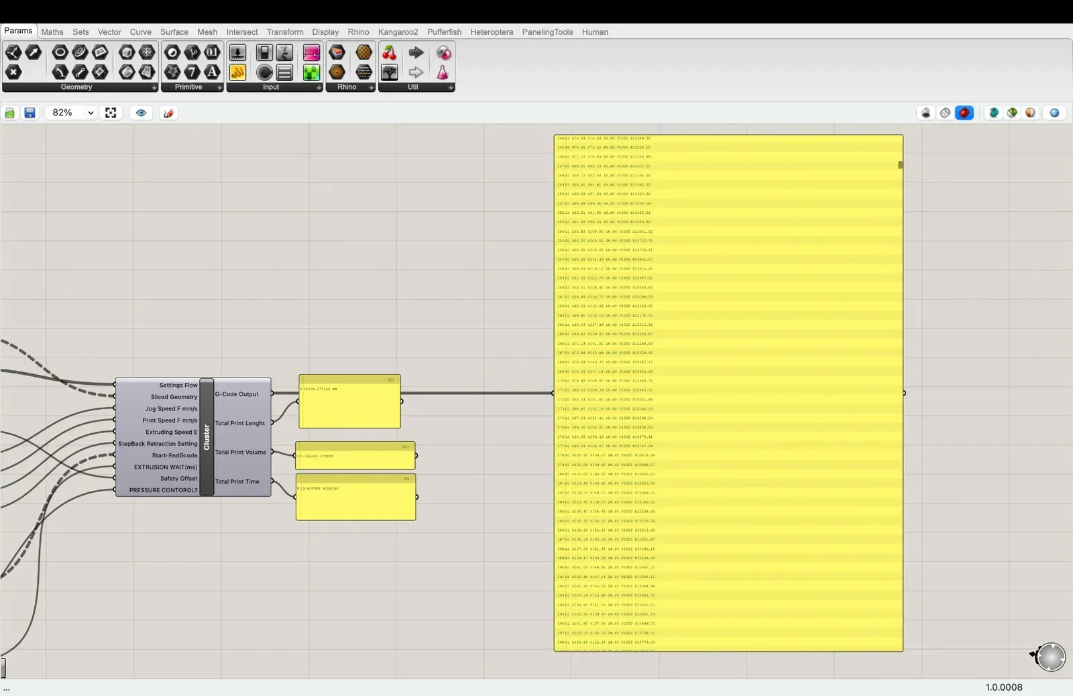
Task: Add a Button input component
Action: (x=237, y=52)
